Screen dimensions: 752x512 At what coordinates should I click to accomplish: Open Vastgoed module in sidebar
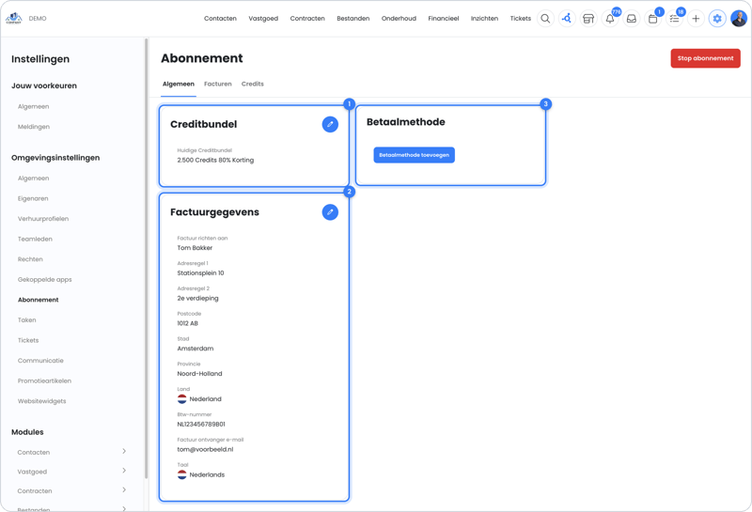pos(32,472)
